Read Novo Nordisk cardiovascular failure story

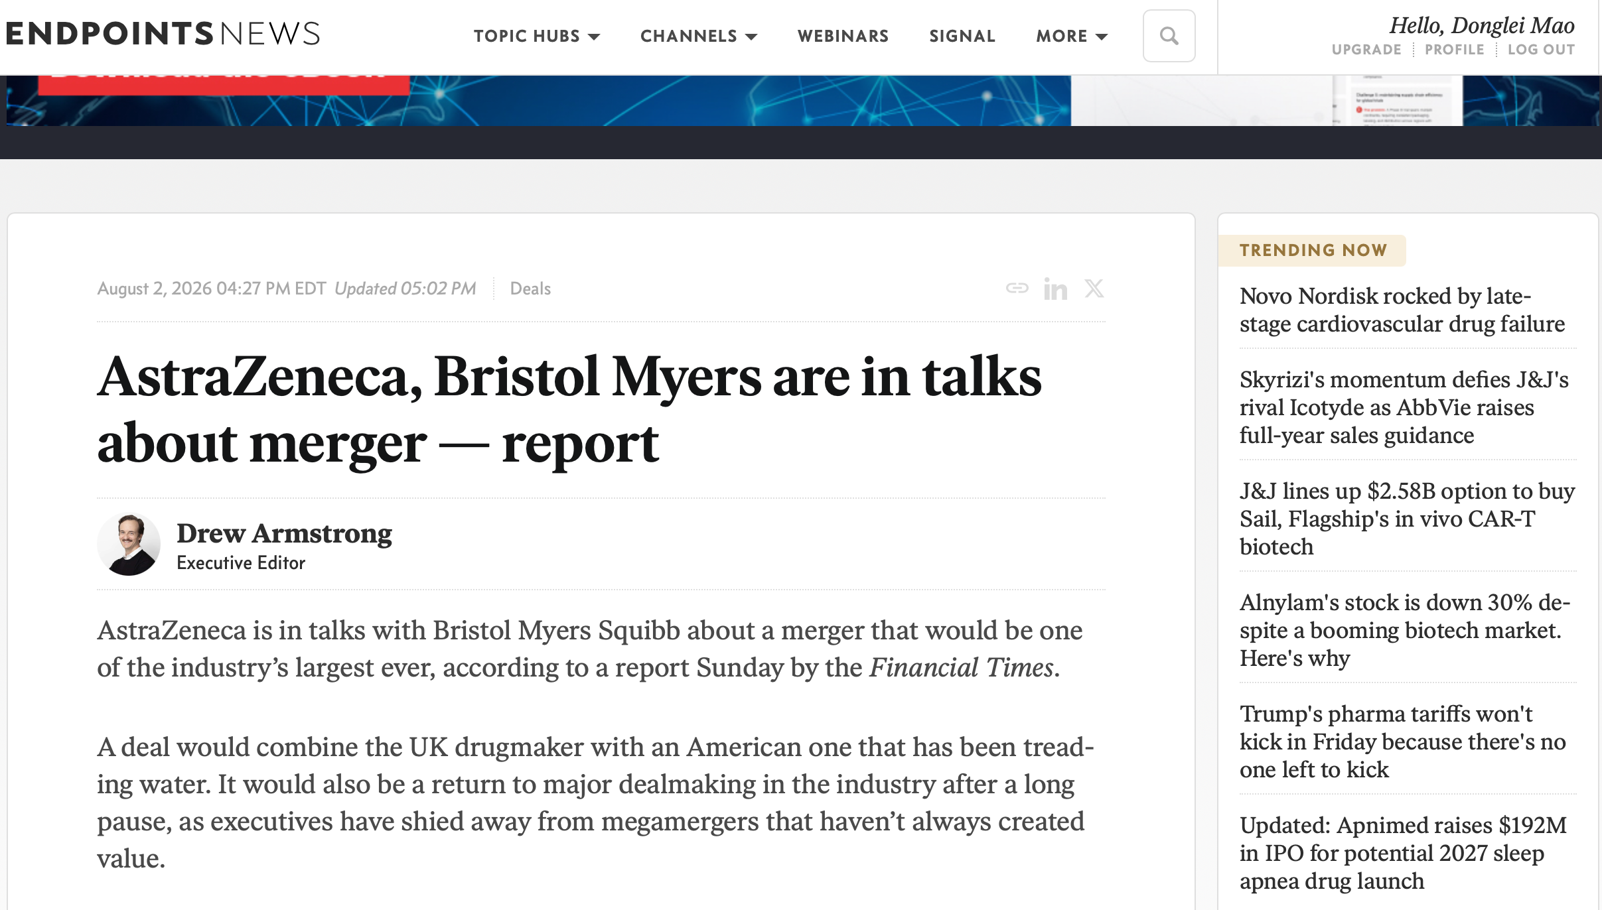(x=1402, y=310)
